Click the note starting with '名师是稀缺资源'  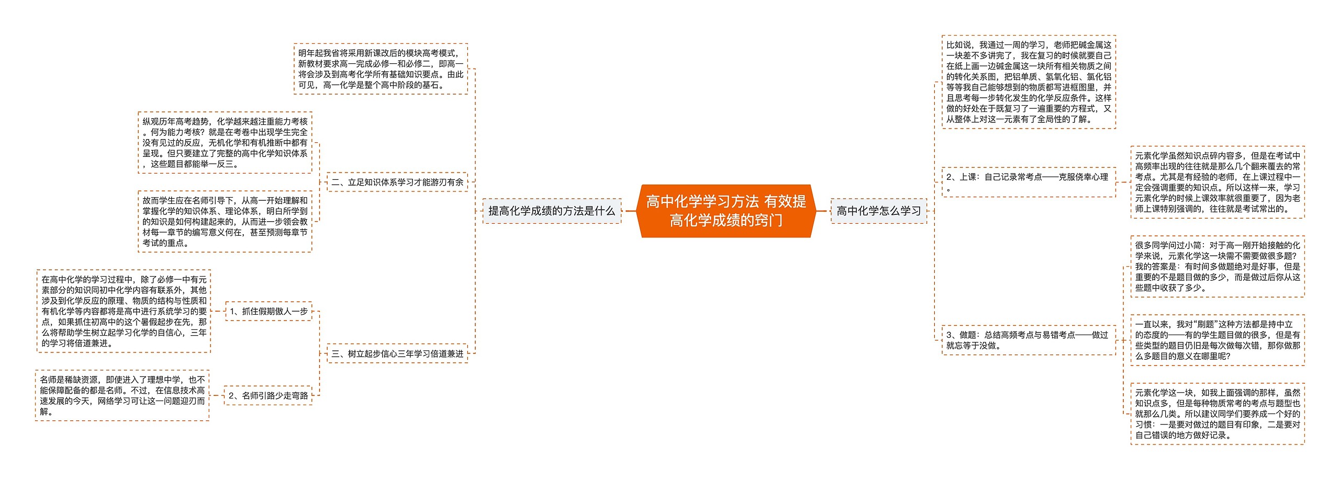pos(122,396)
